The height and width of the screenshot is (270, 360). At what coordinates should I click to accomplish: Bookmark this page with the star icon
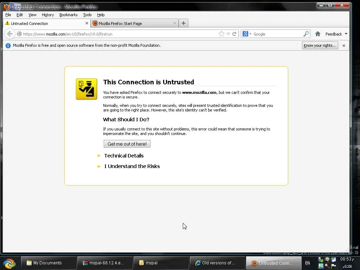tap(221, 34)
